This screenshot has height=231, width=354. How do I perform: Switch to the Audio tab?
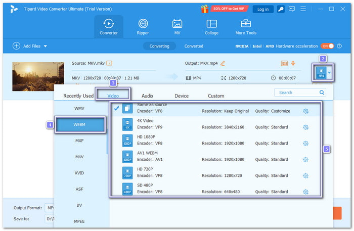[147, 96]
